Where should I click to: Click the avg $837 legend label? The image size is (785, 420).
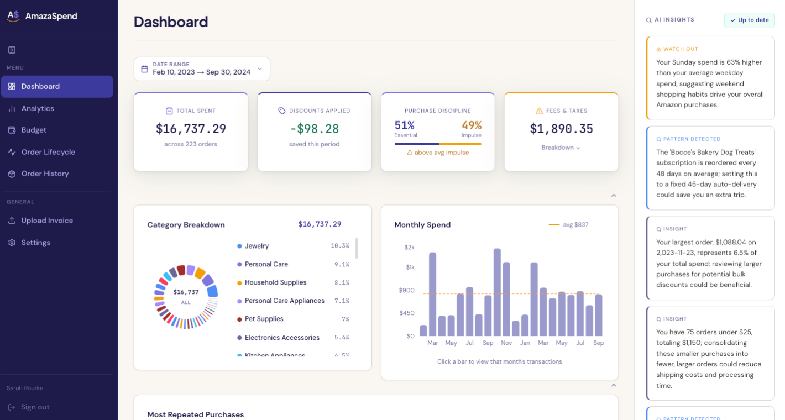(x=575, y=225)
